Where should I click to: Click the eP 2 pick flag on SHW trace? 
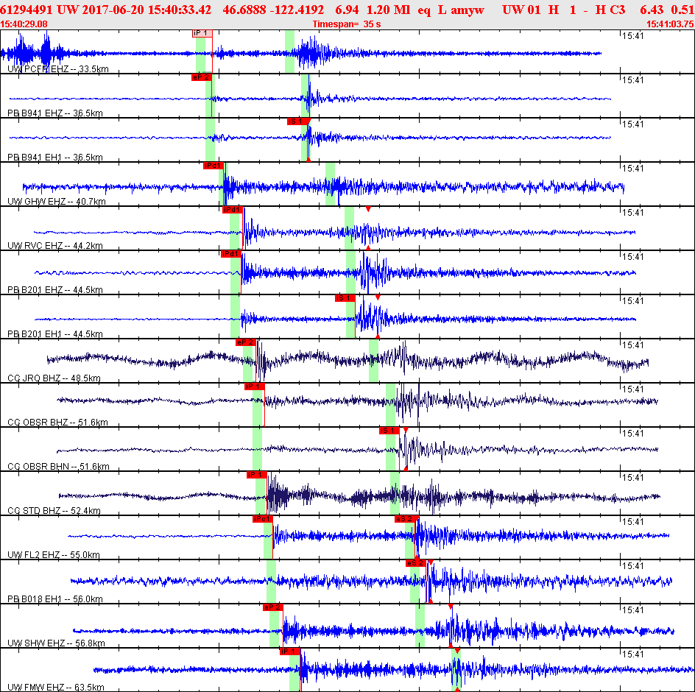(x=272, y=607)
